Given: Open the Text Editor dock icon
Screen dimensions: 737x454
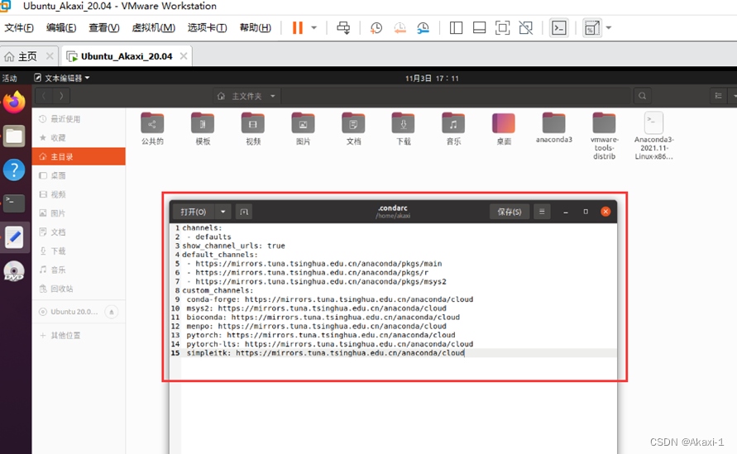Looking at the screenshot, I should [x=14, y=237].
